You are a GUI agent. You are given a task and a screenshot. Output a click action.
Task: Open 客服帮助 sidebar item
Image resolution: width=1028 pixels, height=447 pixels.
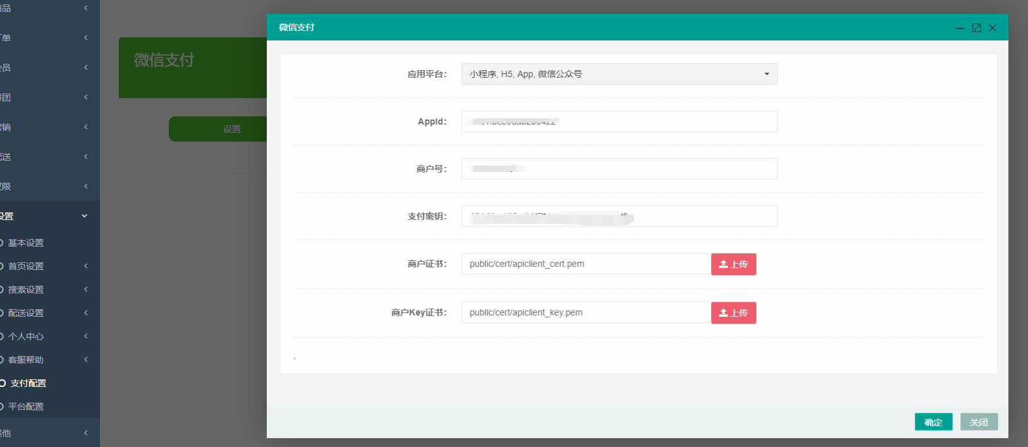(x=26, y=360)
